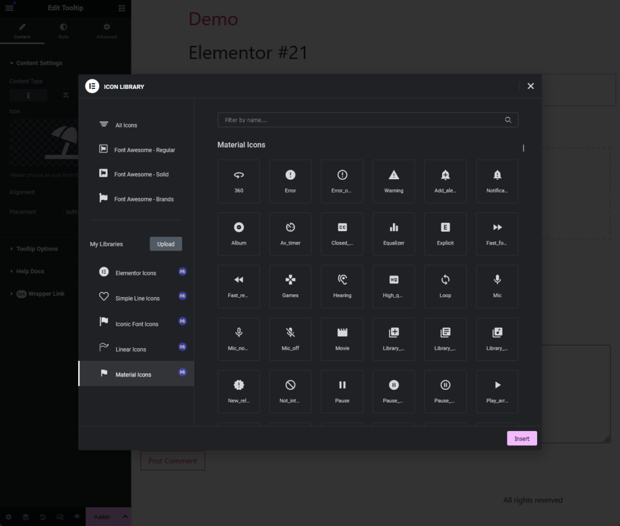The height and width of the screenshot is (526, 620).
Task: Select the Library_... plus icon
Action: pos(394,339)
